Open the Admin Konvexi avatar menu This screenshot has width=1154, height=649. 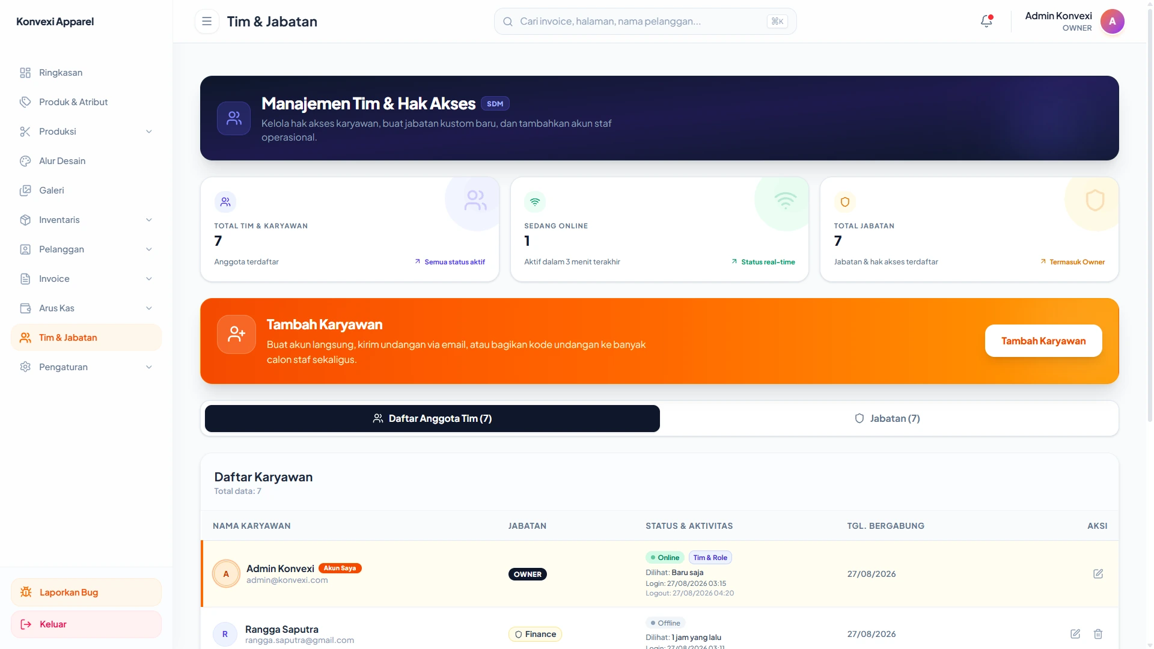coord(1112,22)
